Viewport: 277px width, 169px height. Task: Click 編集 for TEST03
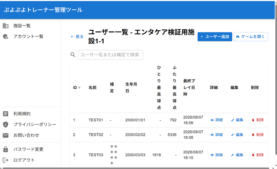click(237, 155)
